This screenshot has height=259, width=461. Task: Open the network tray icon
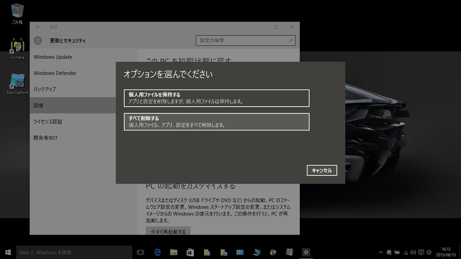point(405,252)
